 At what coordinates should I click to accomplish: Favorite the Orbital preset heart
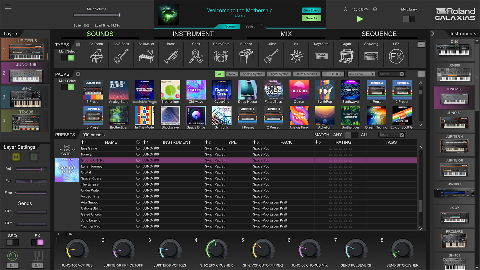138,172
